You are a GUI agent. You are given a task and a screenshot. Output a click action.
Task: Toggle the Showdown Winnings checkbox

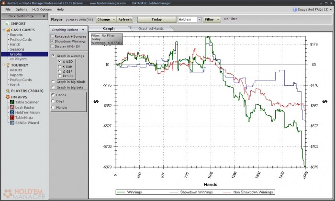[x=53, y=41]
